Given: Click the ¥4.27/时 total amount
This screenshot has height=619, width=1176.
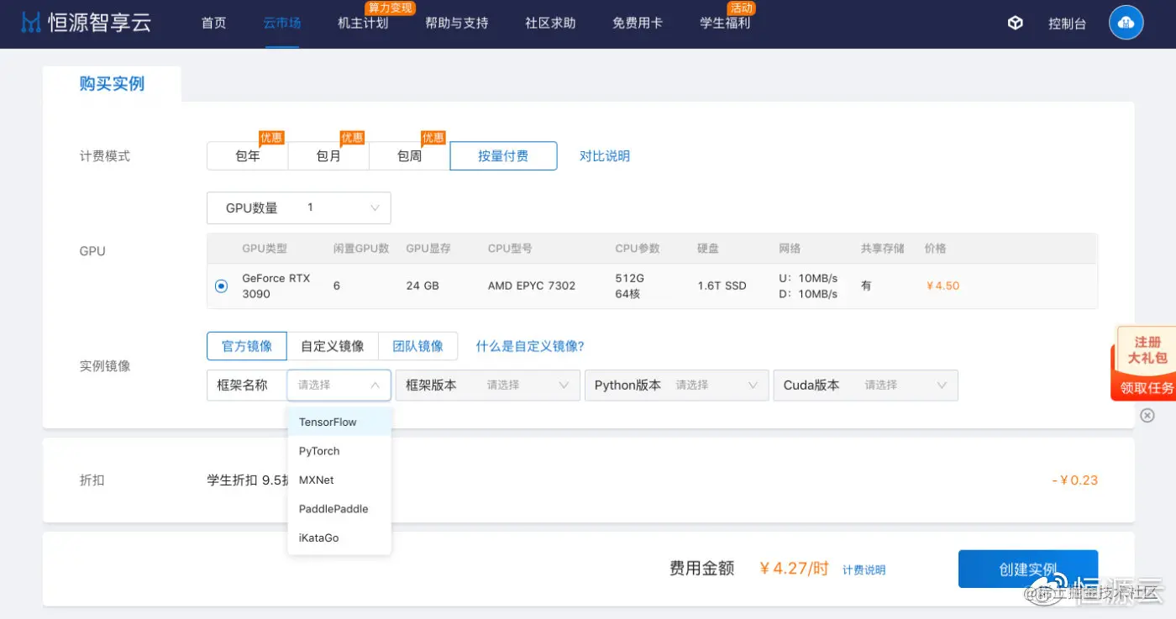Looking at the screenshot, I should point(794,569).
